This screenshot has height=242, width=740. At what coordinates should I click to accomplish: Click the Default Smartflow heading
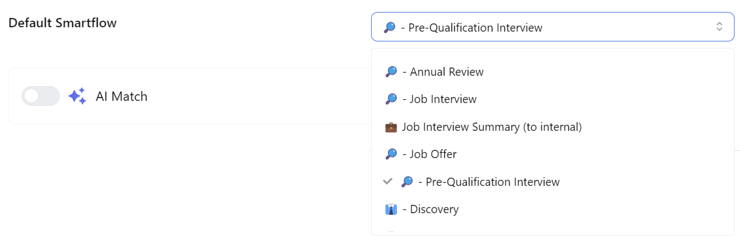coord(62,23)
